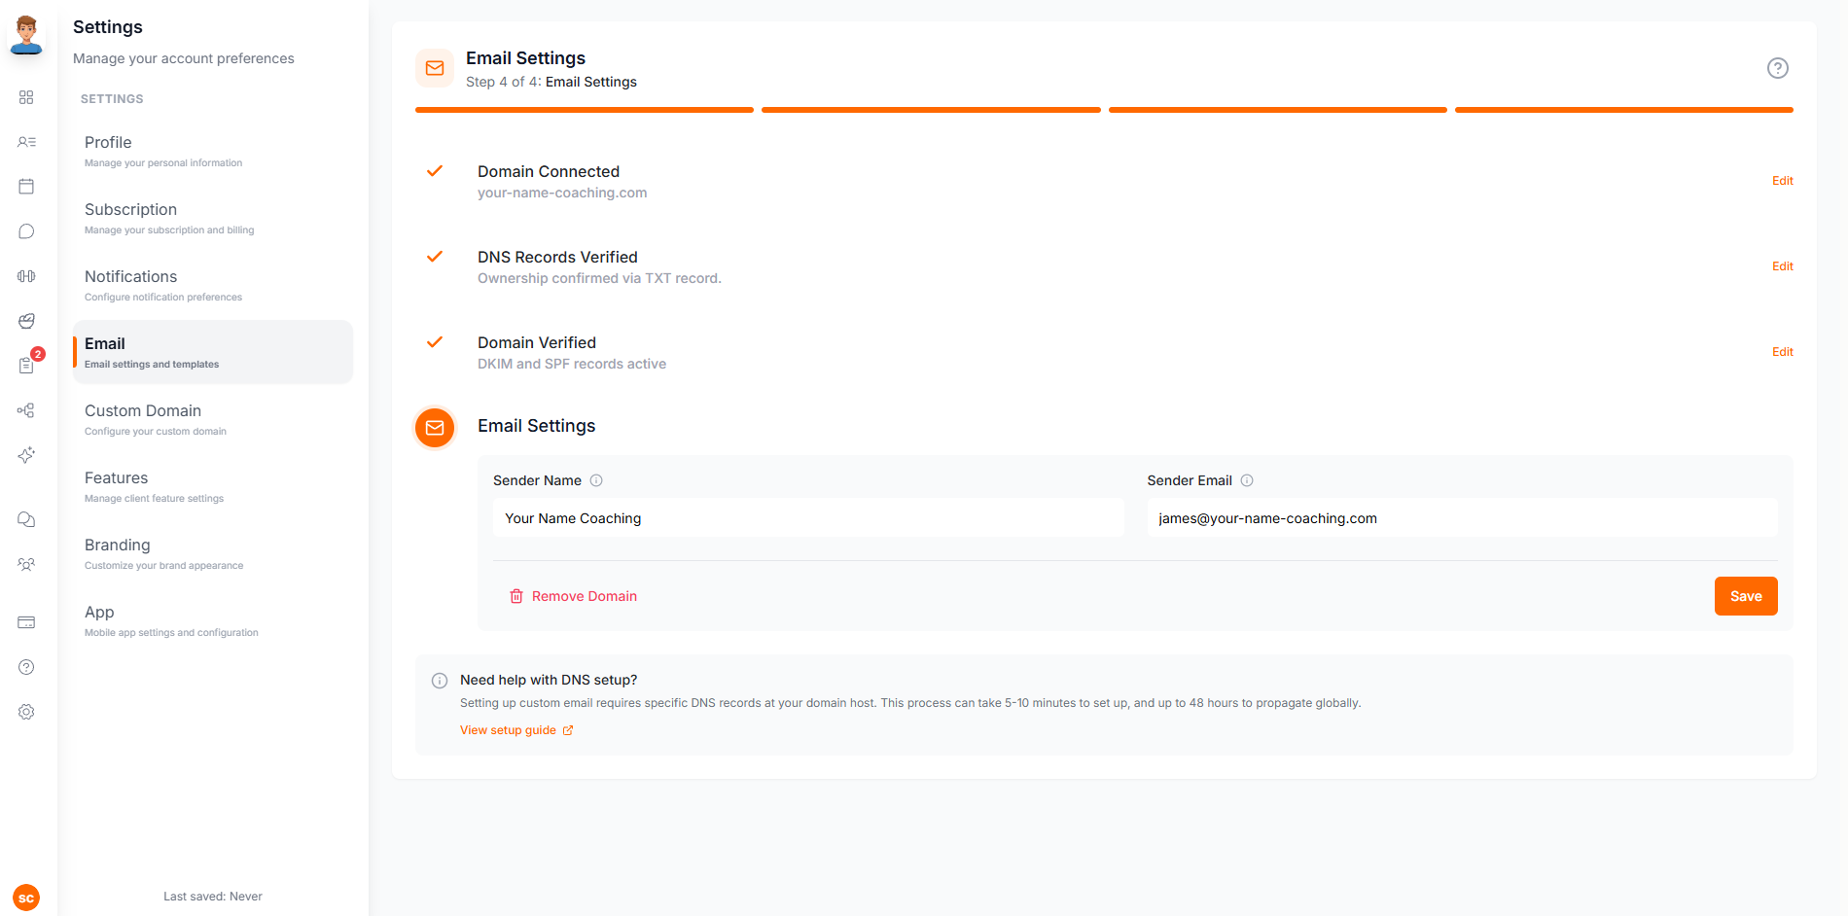Image resolution: width=1848 pixels, height=916 pixels.
Task: Select the clients icon in left sidebar
Action: pos(26,142)
